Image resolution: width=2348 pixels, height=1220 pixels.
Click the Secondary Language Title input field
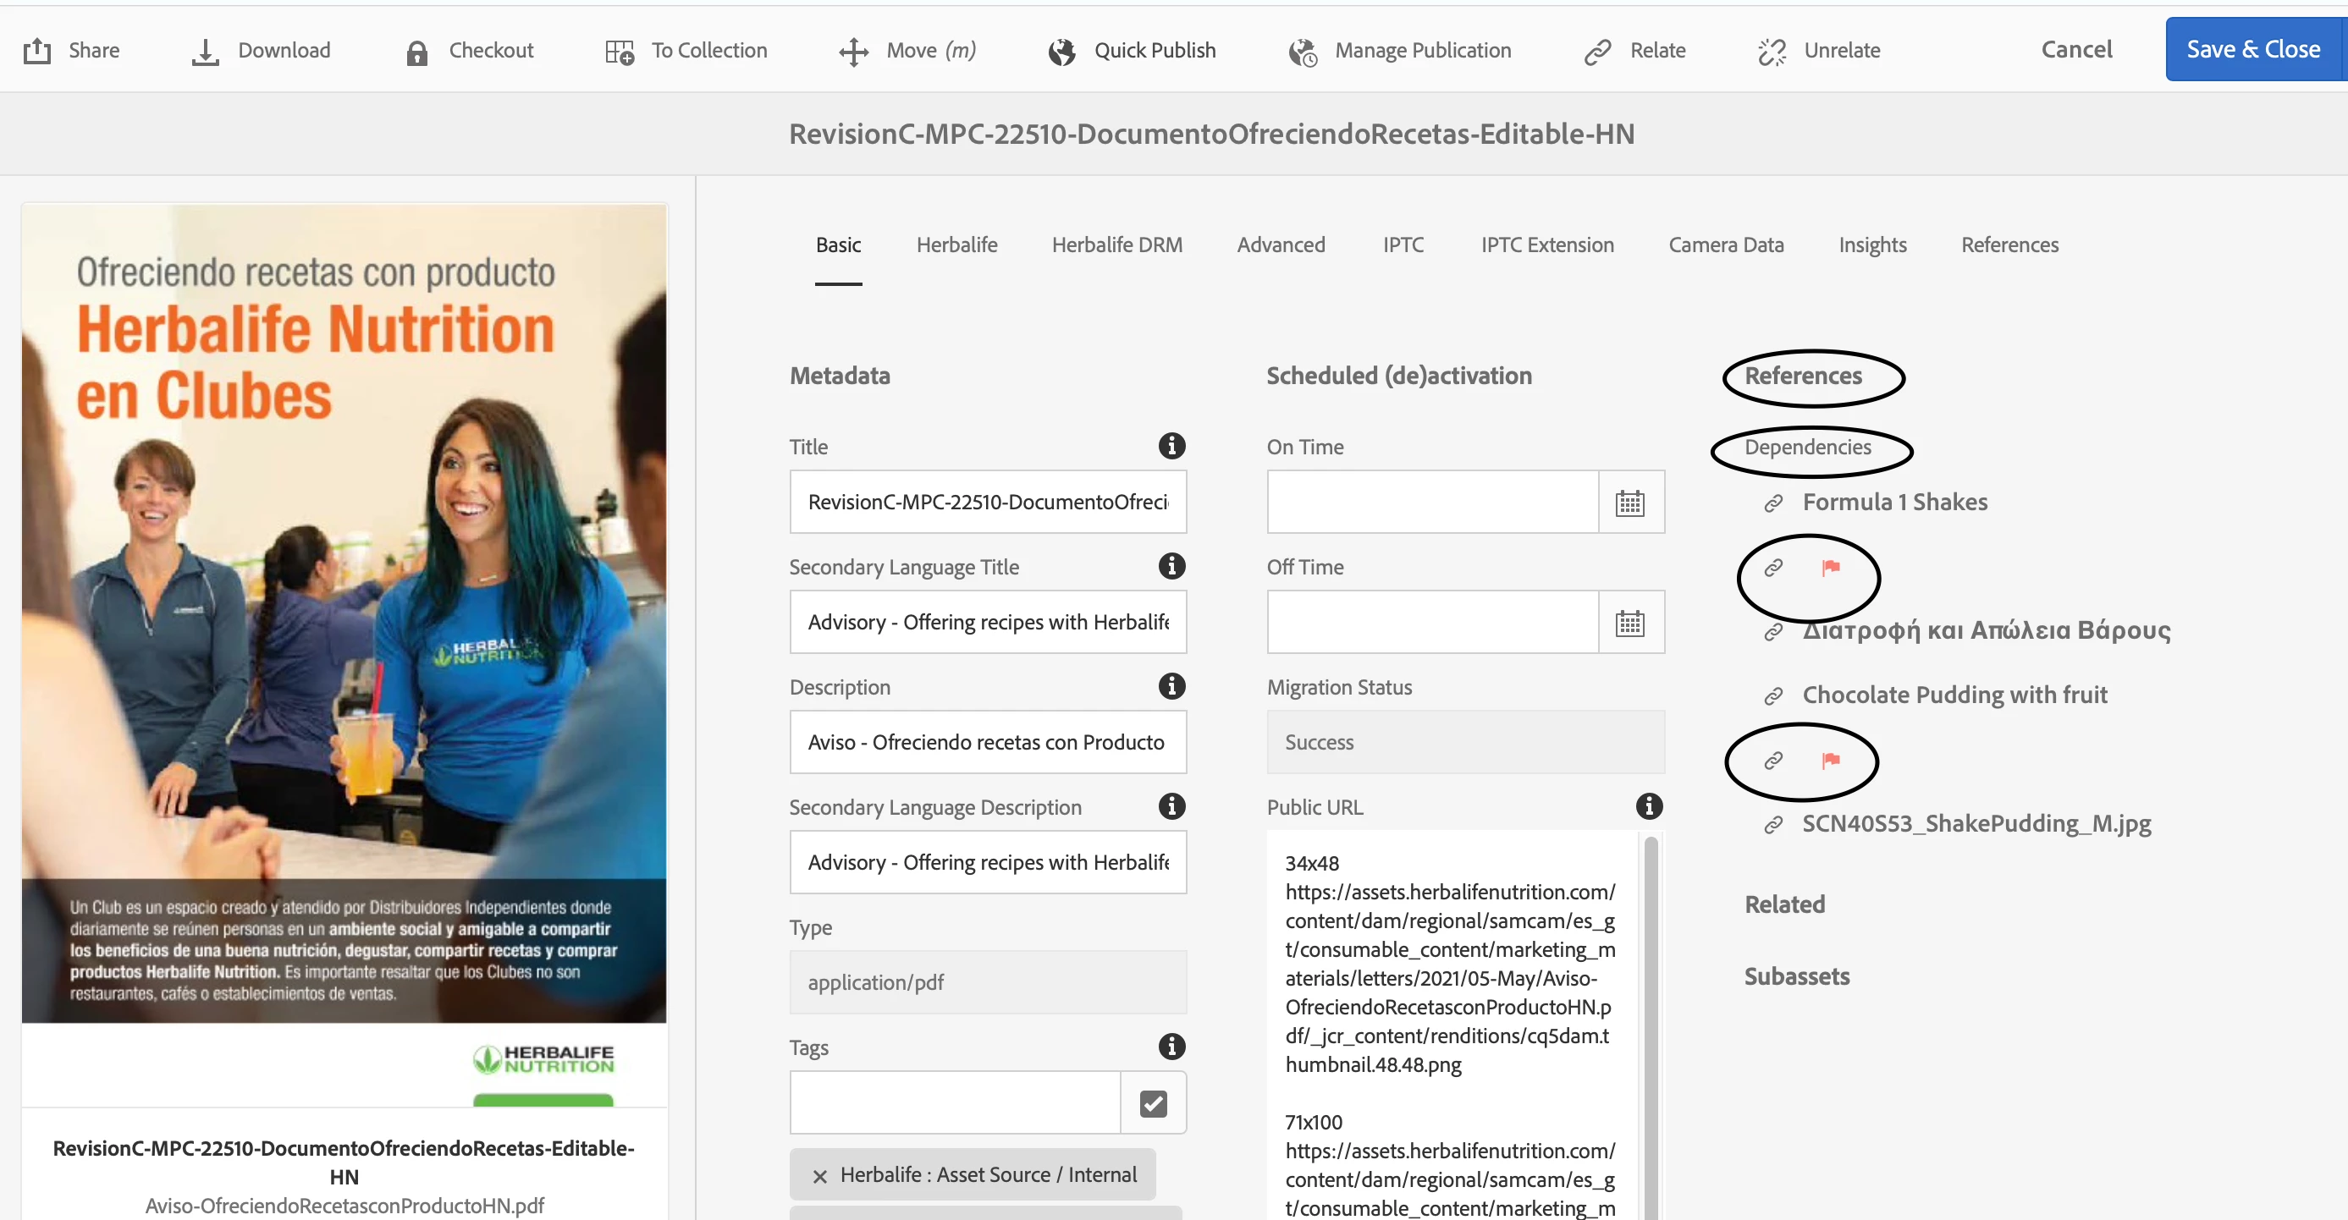coord(987,623)
